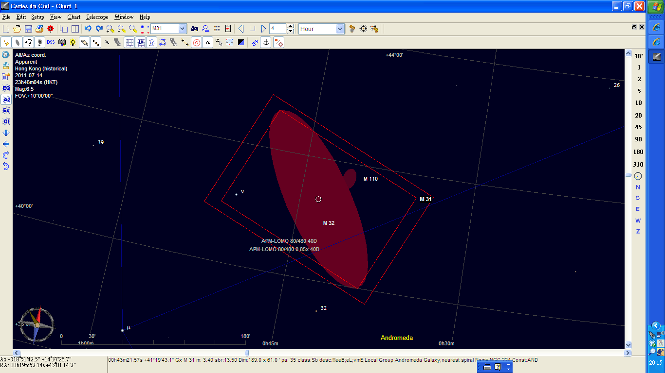Flip the chart horizontally using mirror arrows

6,133
